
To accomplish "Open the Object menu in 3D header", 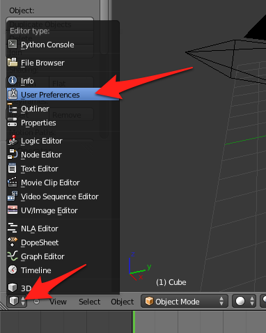I will click(123, 302).
